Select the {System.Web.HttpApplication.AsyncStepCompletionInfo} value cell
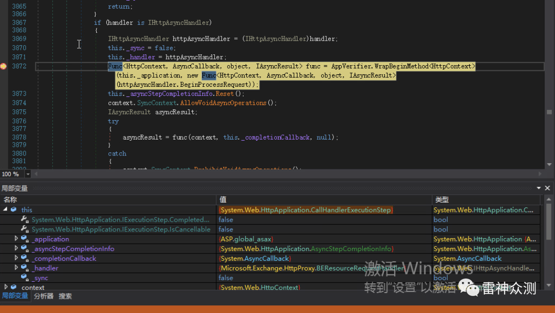The width and height of the screenshot is (555, 313). tap(324, 249)
